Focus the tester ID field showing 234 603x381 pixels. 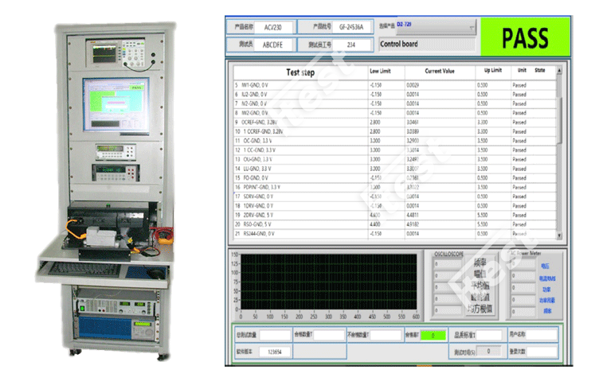point(350,45)
